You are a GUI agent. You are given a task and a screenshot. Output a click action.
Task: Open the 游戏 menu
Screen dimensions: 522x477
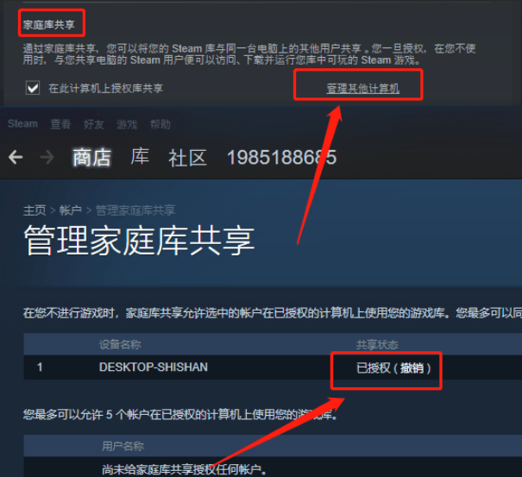coord(127,124)
